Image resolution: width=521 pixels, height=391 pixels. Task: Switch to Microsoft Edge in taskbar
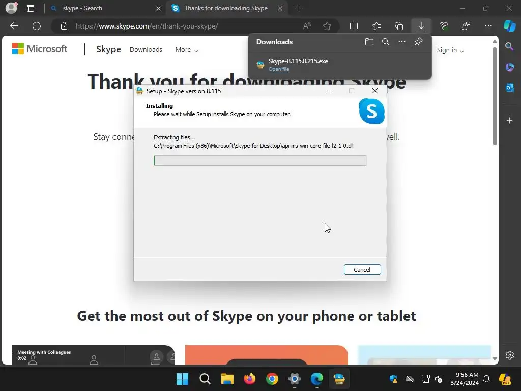316,379
